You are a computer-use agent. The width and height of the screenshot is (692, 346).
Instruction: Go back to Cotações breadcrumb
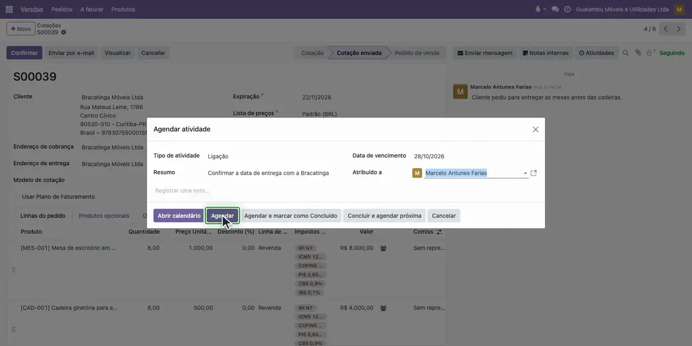coord(49,25)
